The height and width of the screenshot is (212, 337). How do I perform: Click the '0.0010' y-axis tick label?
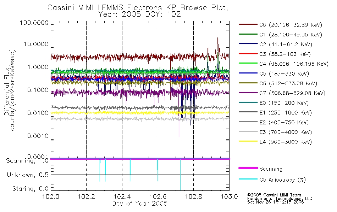(38, 136)
